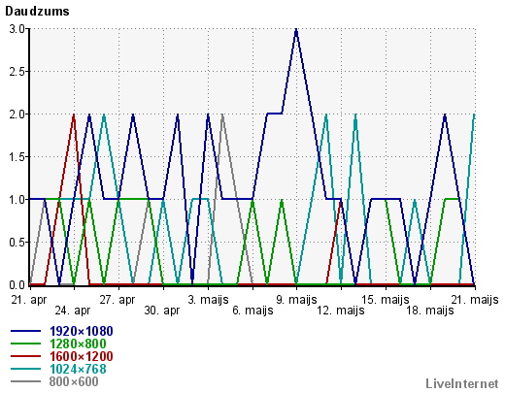Viewport: 505px width, 393px height.
Task: Click the LiveInternet text
Action: click(462, 383)
